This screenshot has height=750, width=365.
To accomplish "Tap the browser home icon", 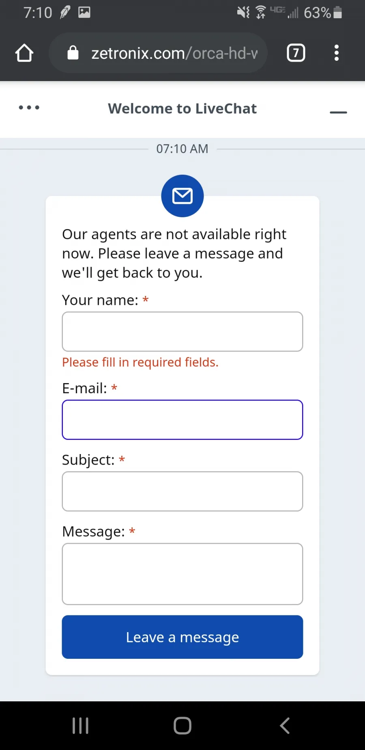I will [24, 53].
